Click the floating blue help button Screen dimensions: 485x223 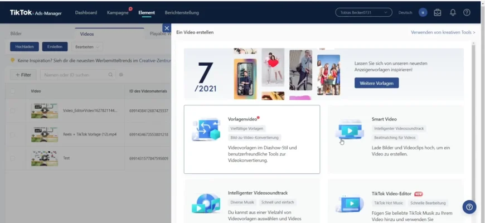[x=469, y=207]
